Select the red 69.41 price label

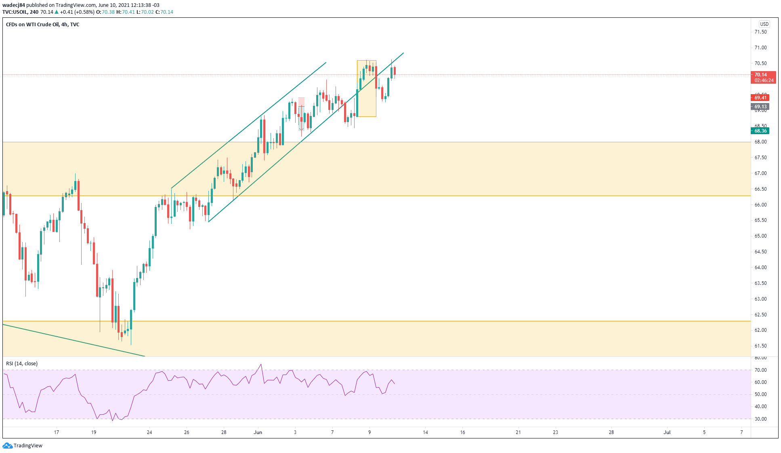(x=760, y=98)
